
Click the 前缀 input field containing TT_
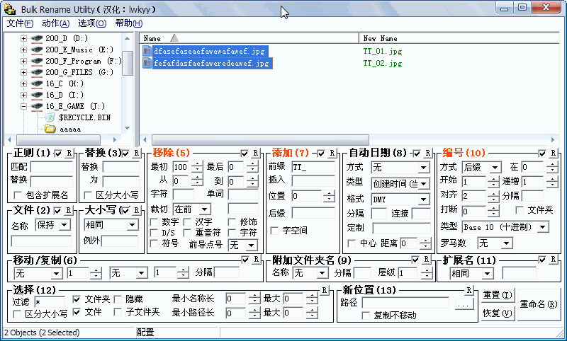[313, 167]
